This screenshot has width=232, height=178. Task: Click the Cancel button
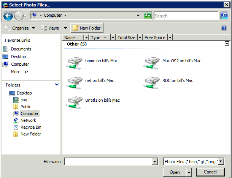click(x=210, y=172)
